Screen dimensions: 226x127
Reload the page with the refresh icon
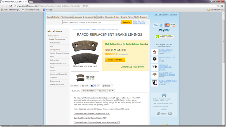point(11,6)
